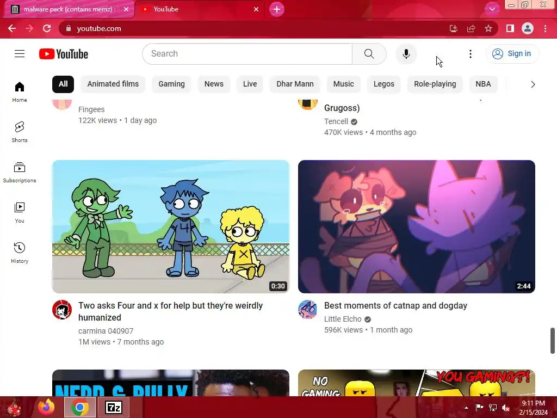Click the page vertical scrollbar thumb

(x=553, y=341)
